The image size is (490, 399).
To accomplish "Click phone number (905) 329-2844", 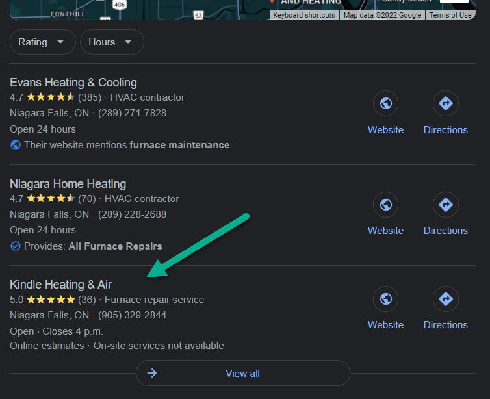I will click(132, 315).
